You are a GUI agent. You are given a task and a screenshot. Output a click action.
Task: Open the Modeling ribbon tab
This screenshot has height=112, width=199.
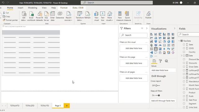[32, 8]
